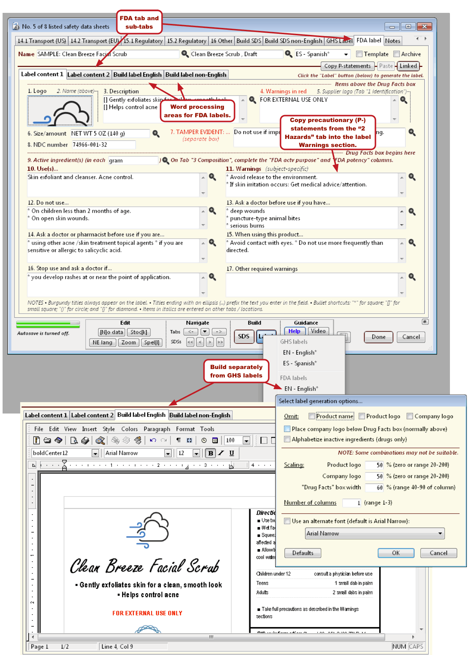Switch to the GHS Label tab
Viewport: 472px width, 655px height.
pyautogui.click(x=339, y=41)
